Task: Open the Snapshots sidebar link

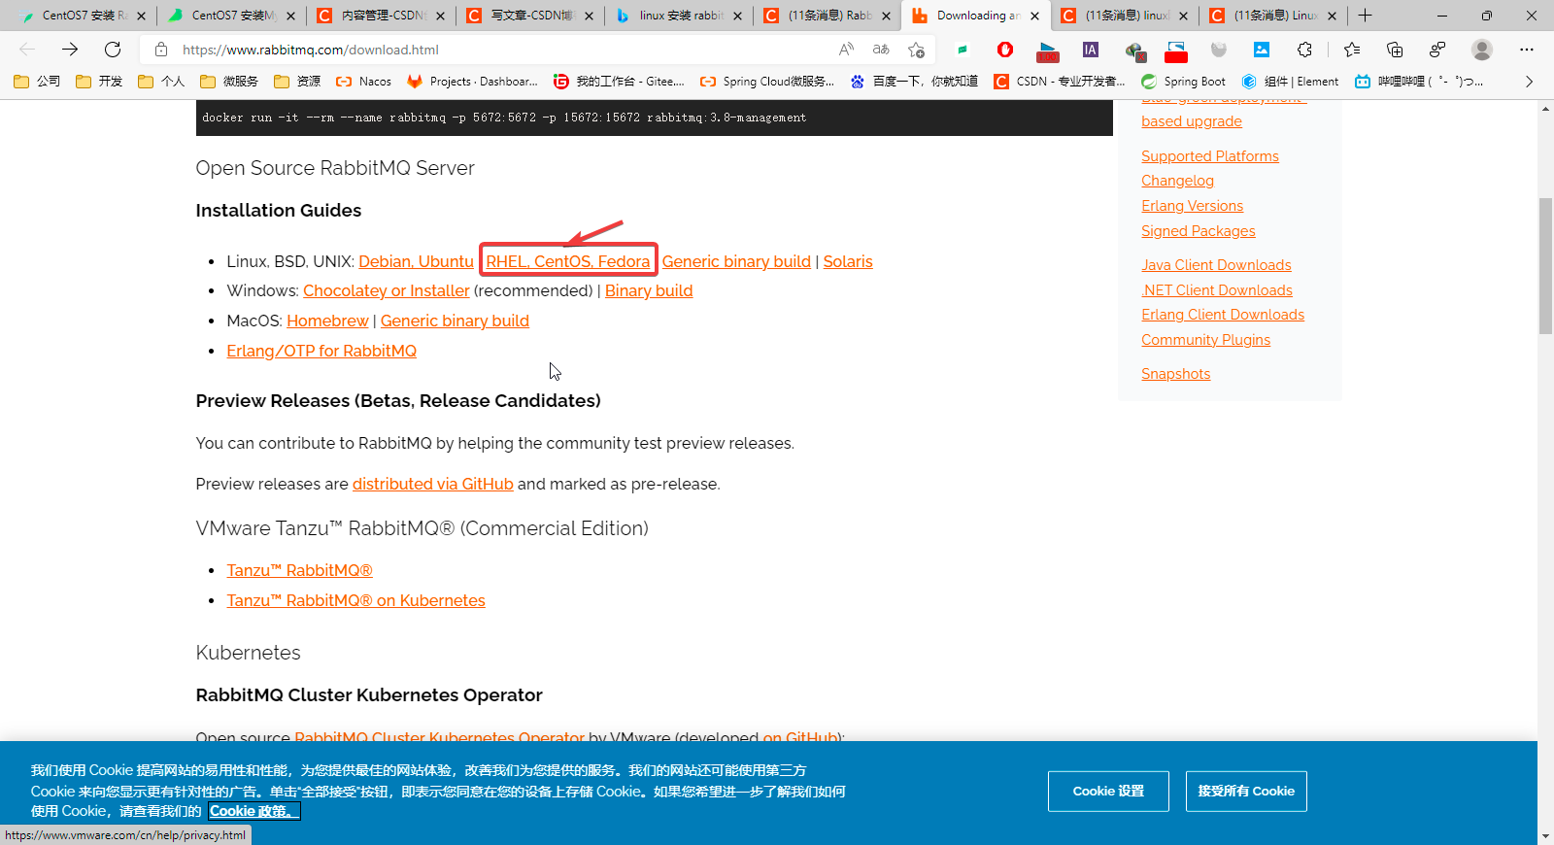Action: (x=1175, y=374)
